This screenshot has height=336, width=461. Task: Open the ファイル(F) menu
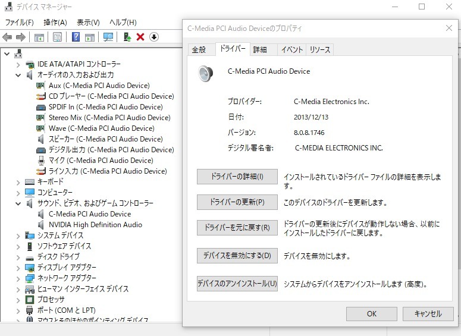click(20, 23)
